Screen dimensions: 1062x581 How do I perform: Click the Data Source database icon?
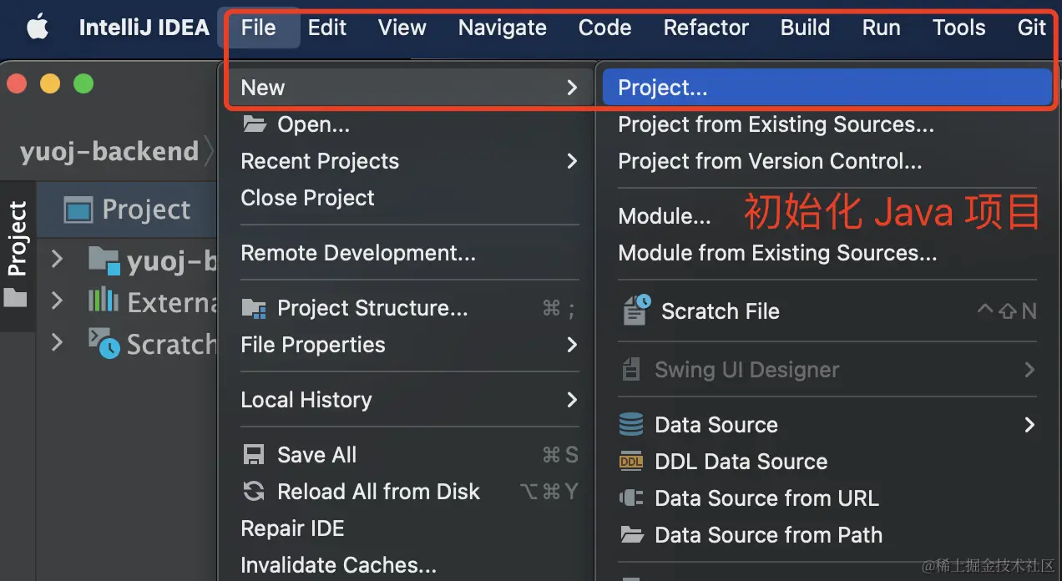coord(631,424)
